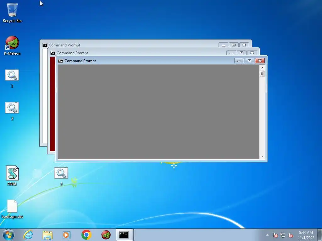The image size is (322, 241).
Task: Open K-Meleon from the taskbar
Action: pos(106,235)
